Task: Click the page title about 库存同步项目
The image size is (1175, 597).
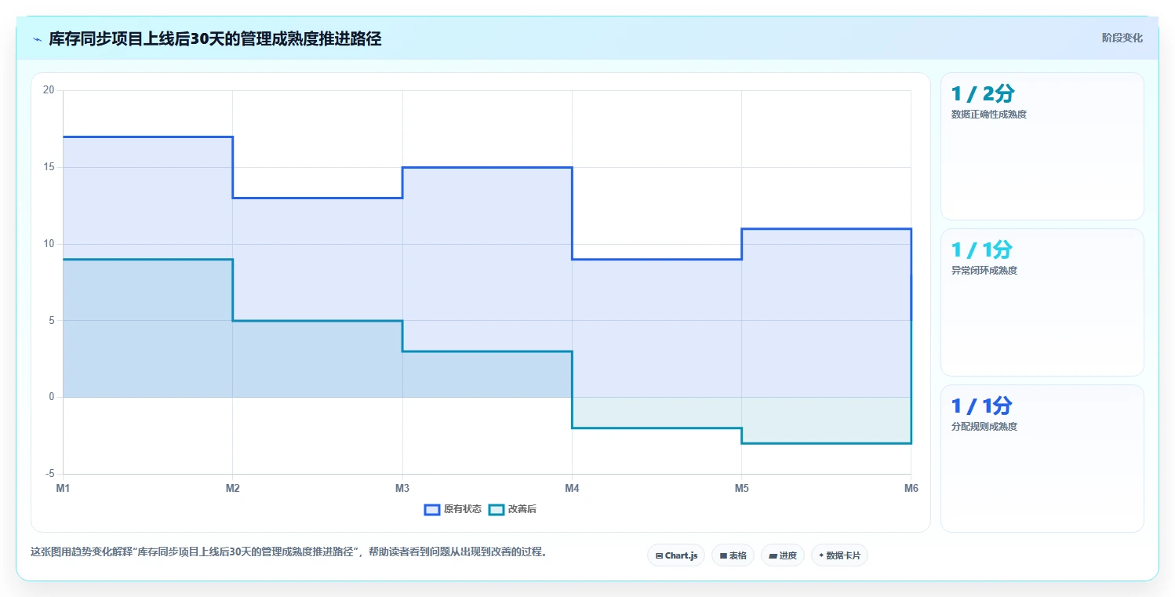Action: (215, 38)
